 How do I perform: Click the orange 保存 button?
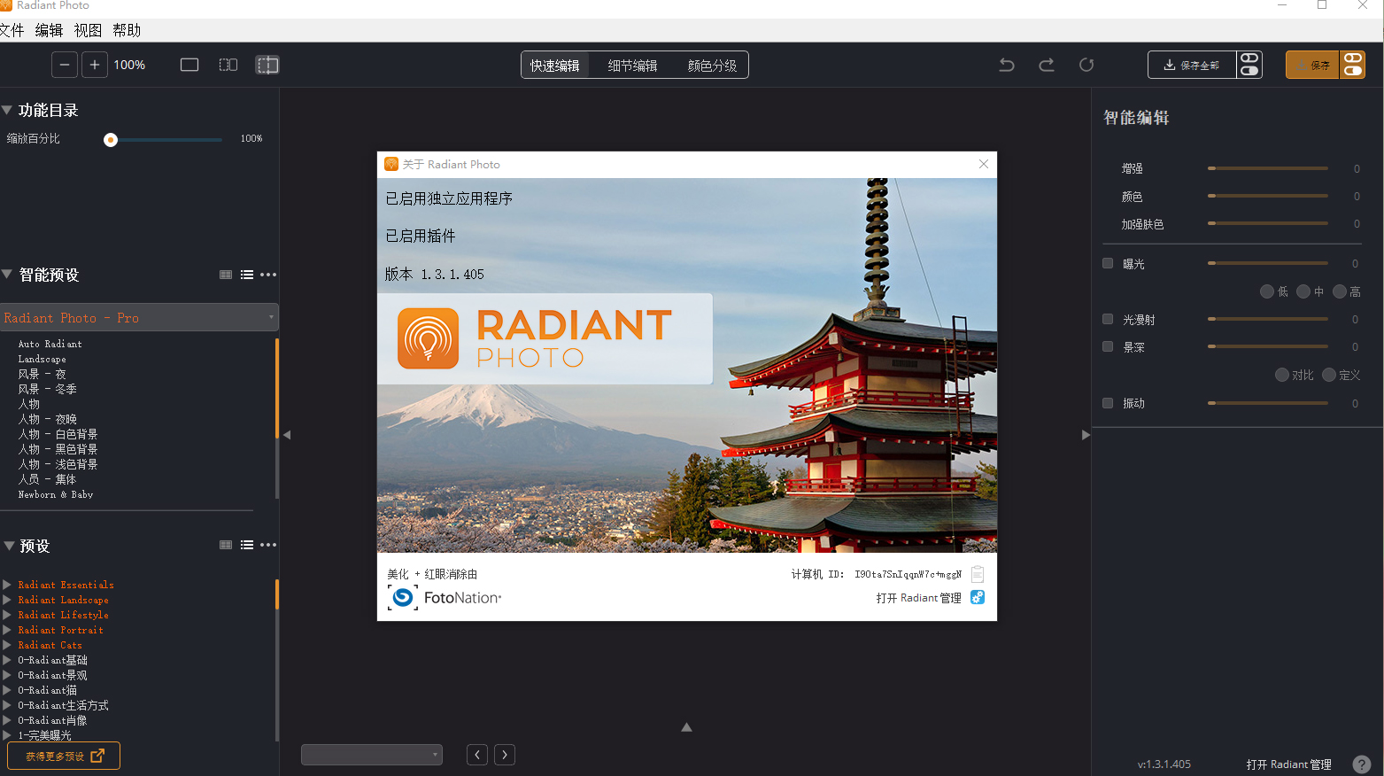click(x=1313, y=65)
